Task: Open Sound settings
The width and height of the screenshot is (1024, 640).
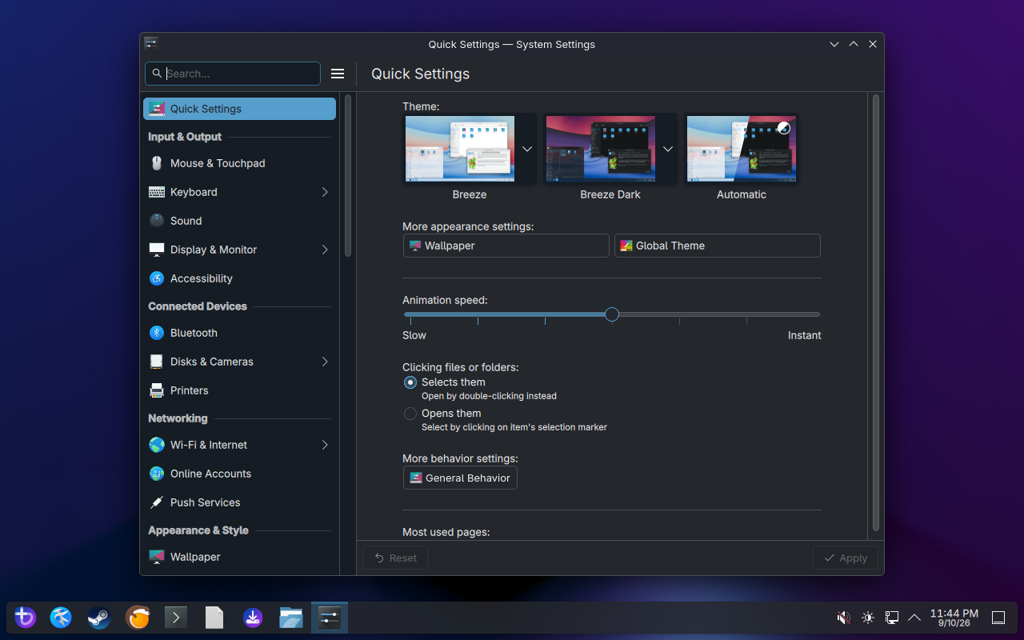Action: 239,221
